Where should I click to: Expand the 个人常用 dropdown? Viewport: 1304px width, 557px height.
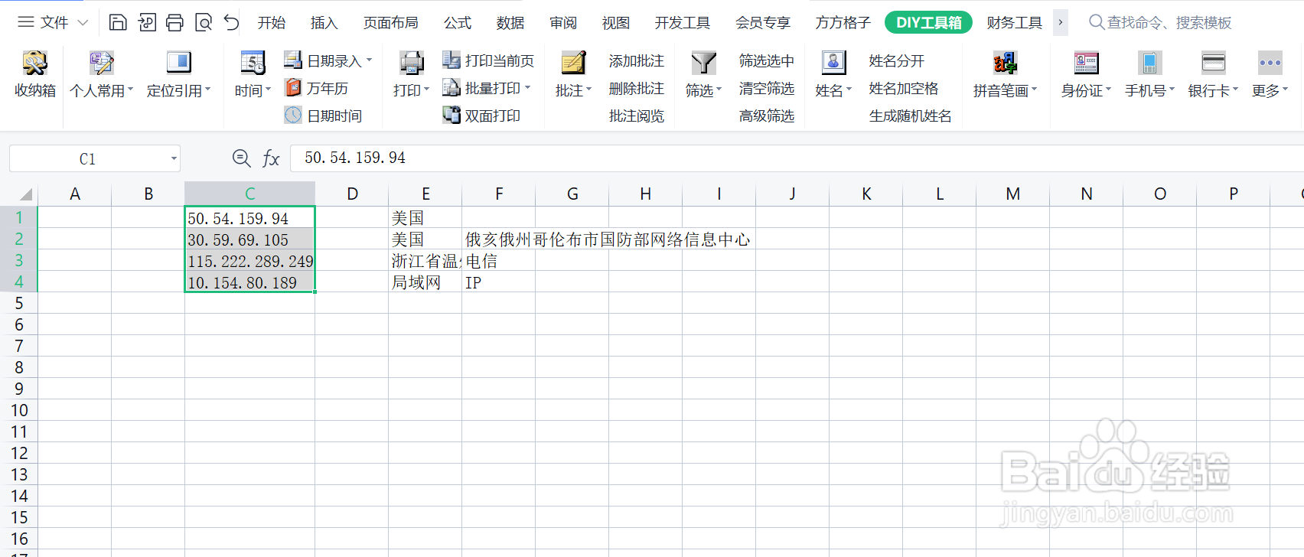point(130,90)
